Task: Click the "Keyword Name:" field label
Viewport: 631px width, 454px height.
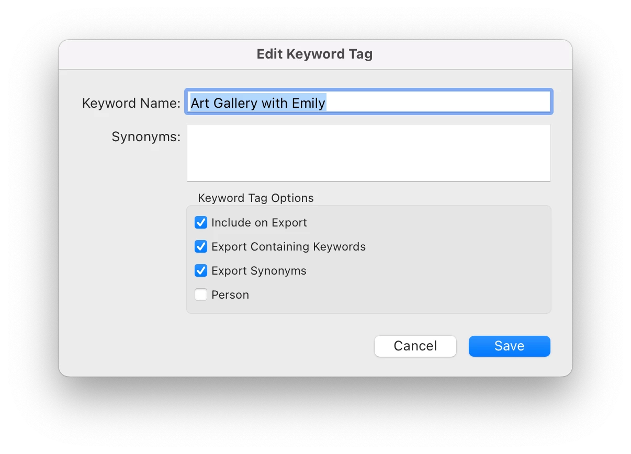Action: pos(131,103)
